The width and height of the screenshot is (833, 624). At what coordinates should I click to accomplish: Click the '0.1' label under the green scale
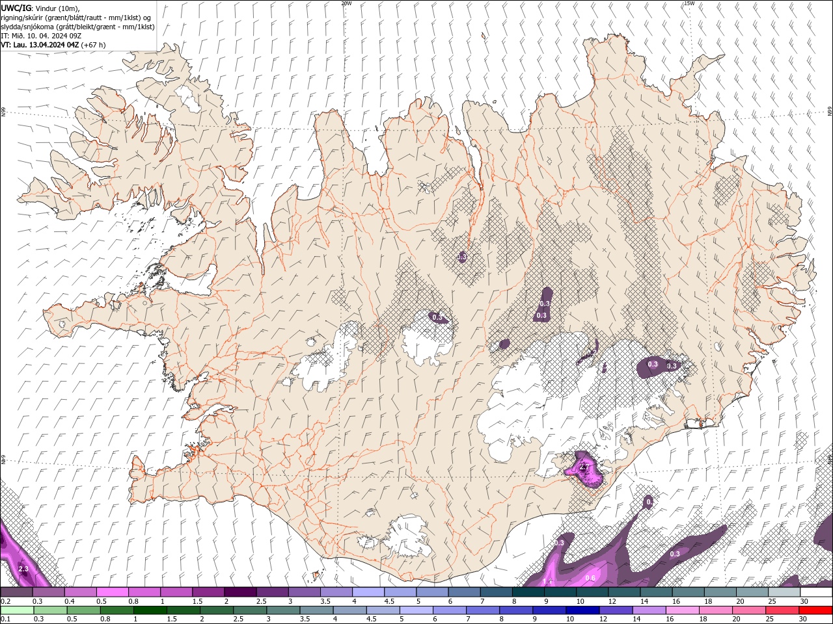[5, 619]
